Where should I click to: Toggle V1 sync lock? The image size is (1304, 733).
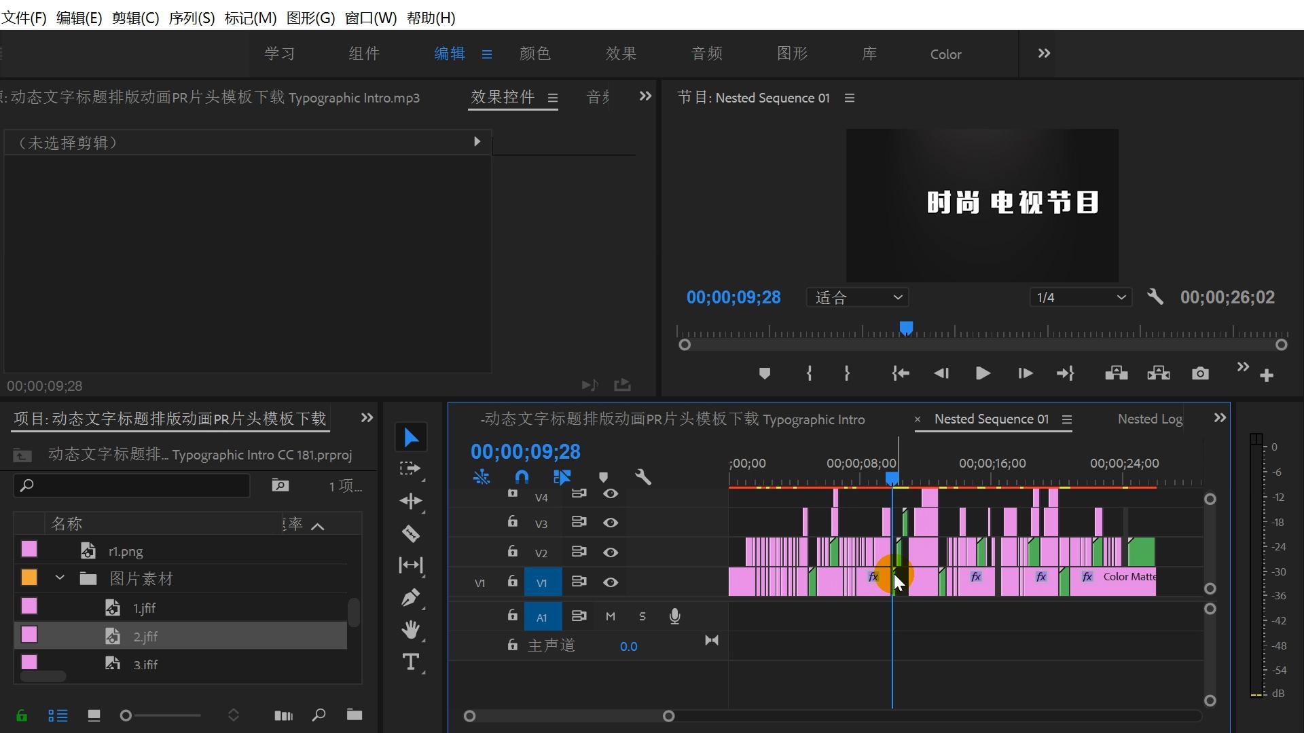pos(579,582)
